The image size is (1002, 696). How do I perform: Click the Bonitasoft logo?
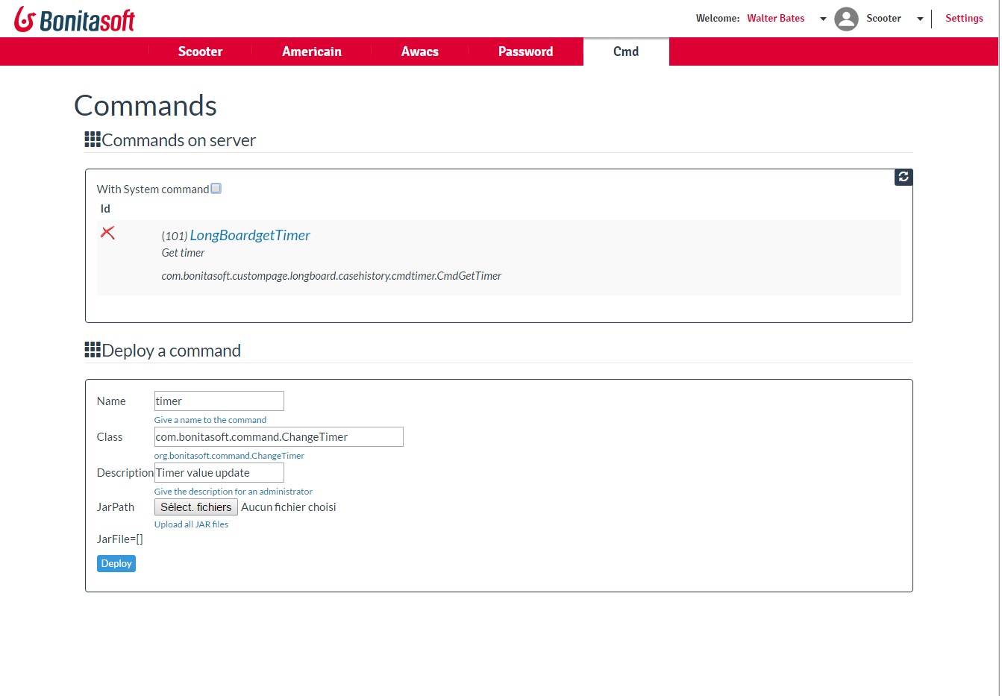tap(75, 19)
